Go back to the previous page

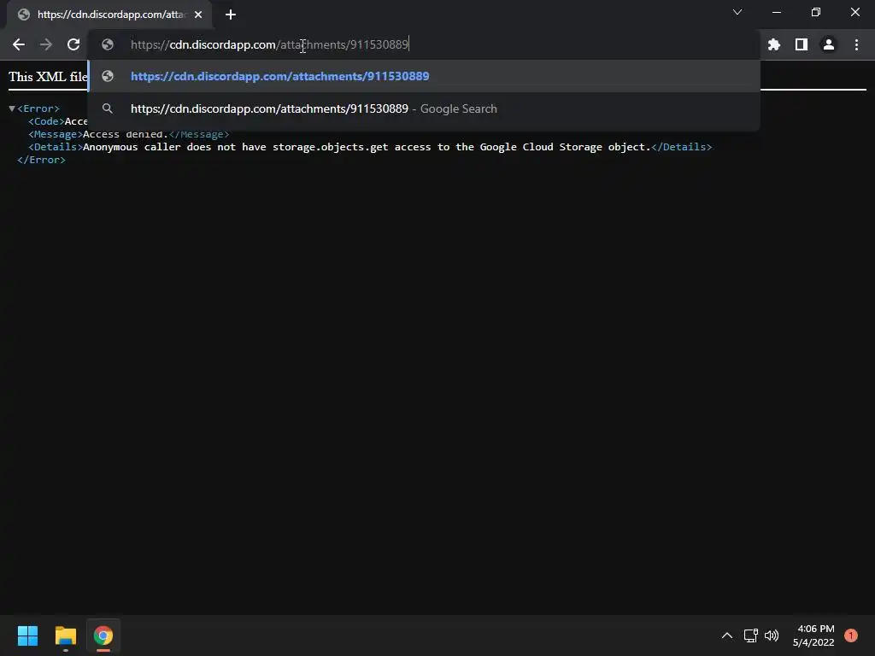(x=19, y=44)
